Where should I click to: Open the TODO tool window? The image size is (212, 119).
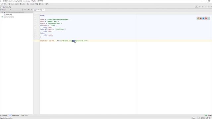(x=25, y=116)
